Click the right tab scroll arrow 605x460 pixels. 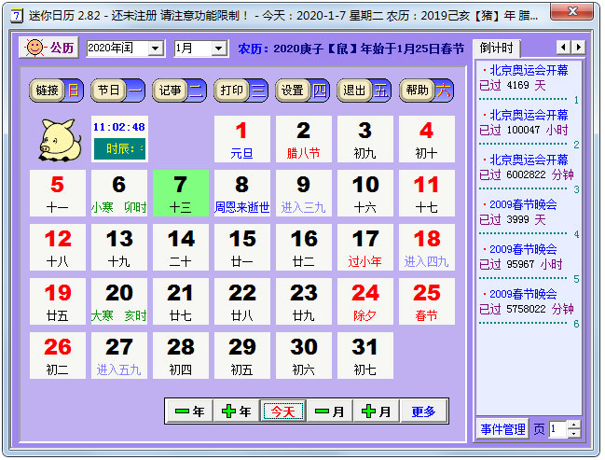click(578, 48)
